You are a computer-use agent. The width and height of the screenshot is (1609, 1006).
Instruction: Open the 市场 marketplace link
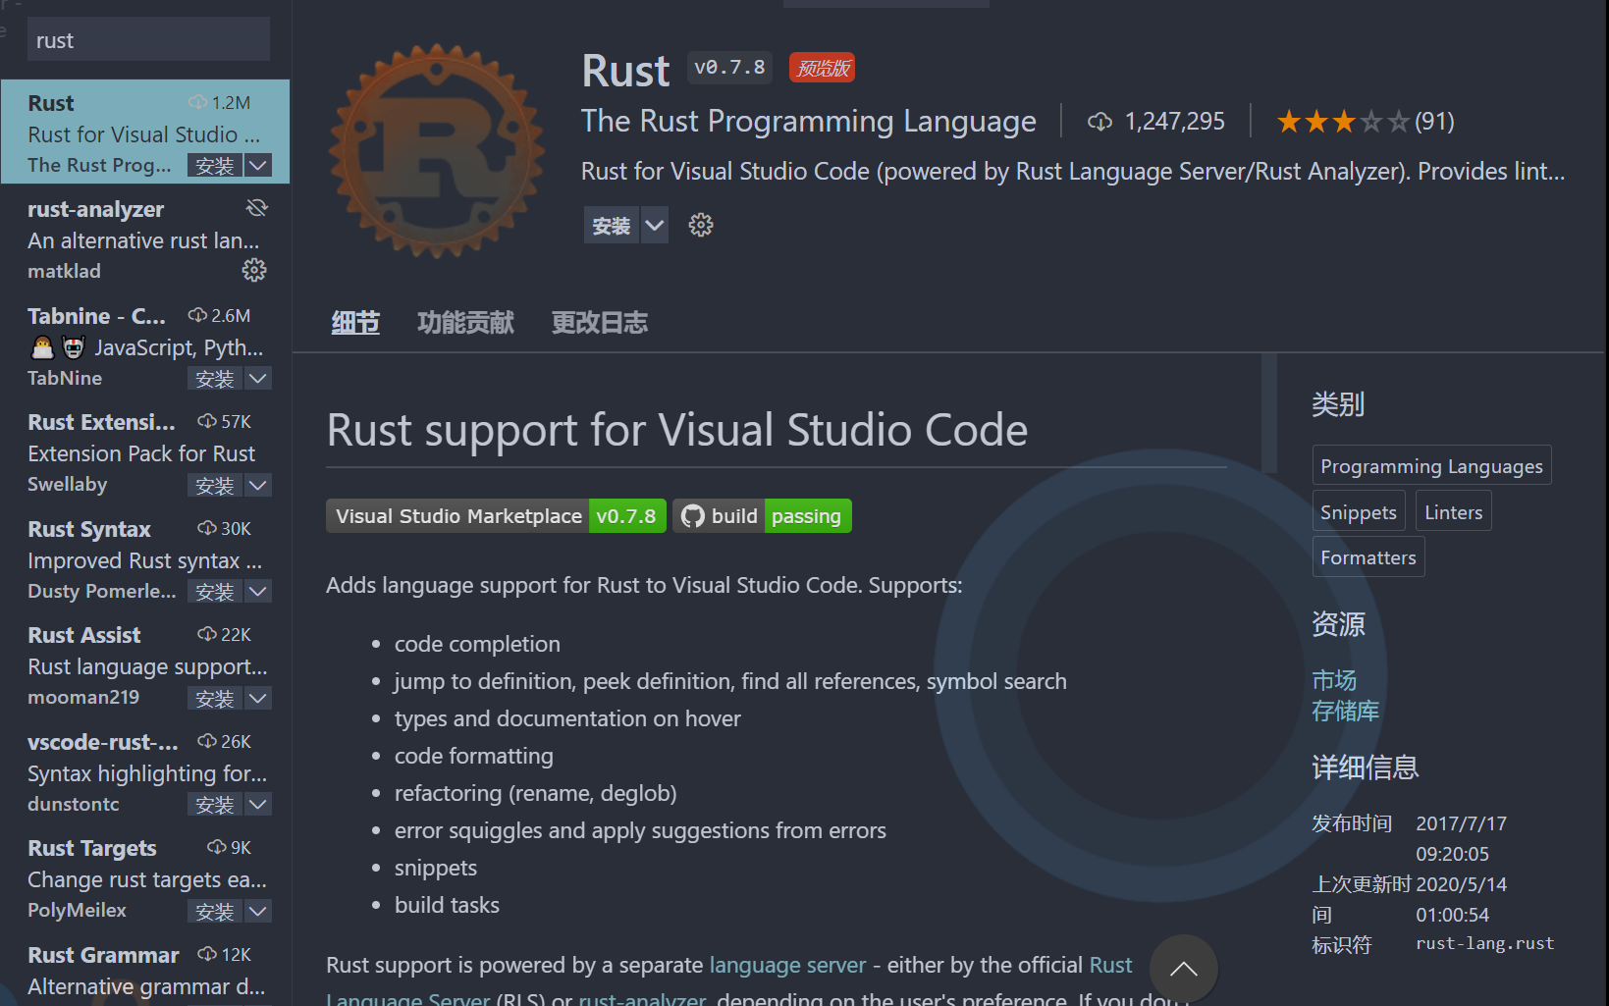[1334, 680]
